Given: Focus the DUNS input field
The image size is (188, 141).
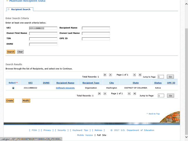Looking at the screenshot, I should coord(43,44).
